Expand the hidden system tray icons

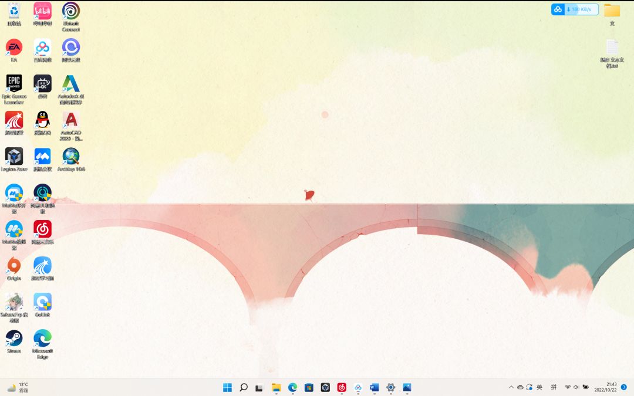coord(511,387)
